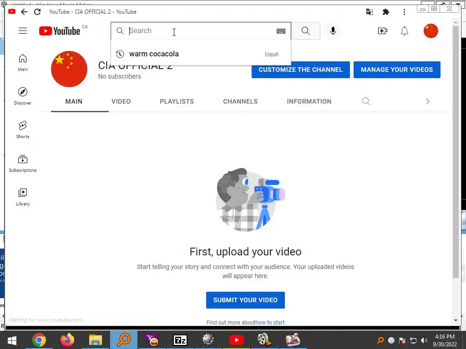Open the clock showing 4:16 PM
Viewport: 466px width, 349px height.
[x=445, y=340]
